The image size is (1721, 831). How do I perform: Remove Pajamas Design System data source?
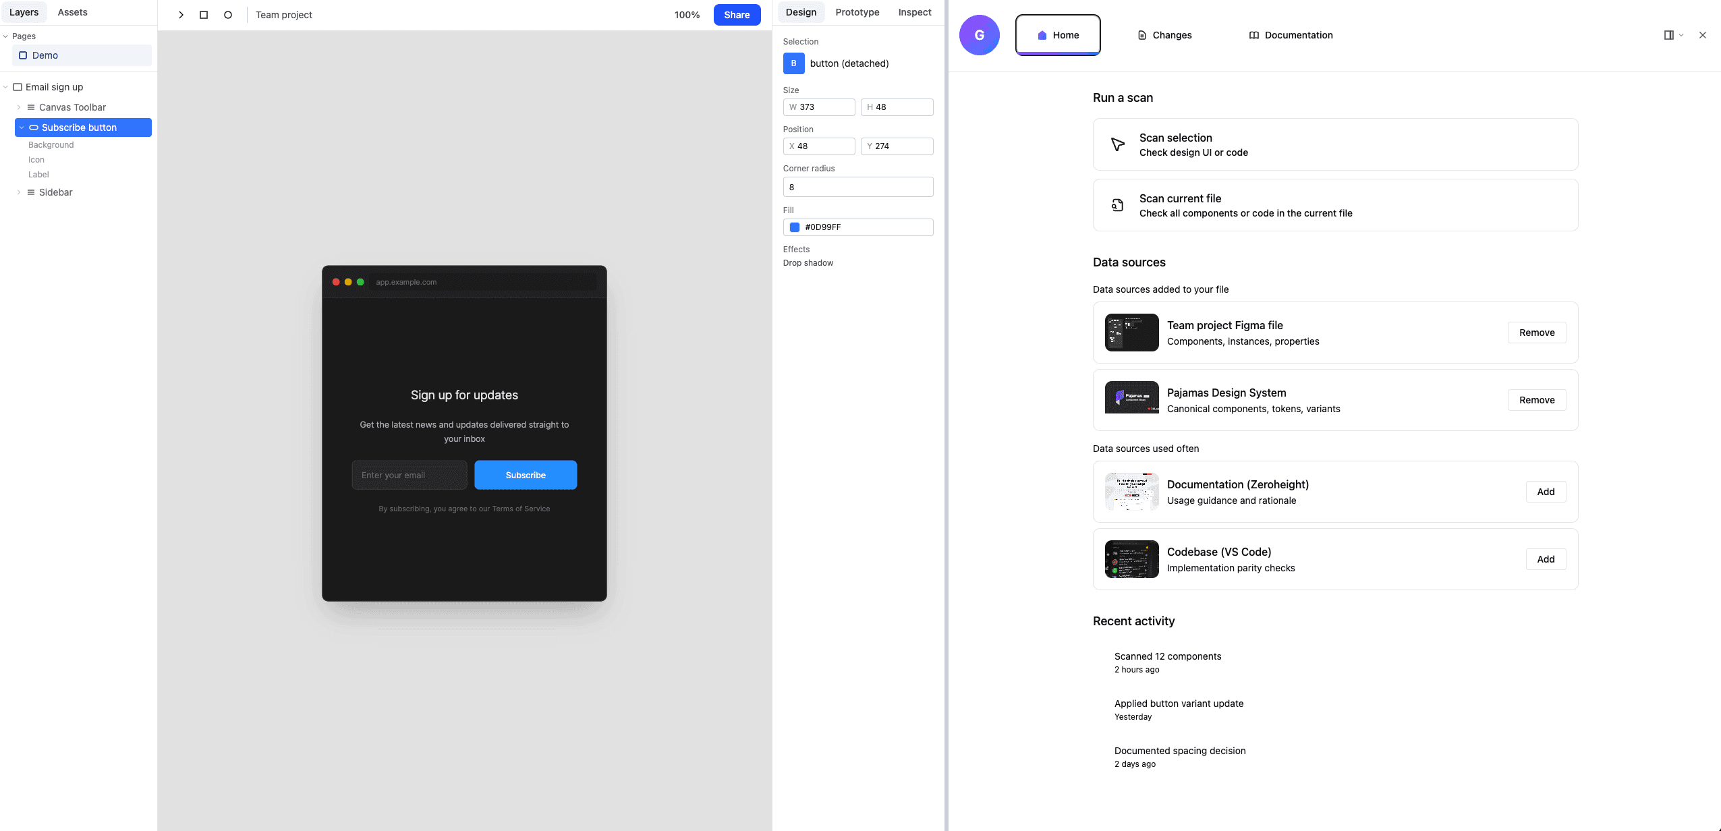click(x=1536, y=400)
